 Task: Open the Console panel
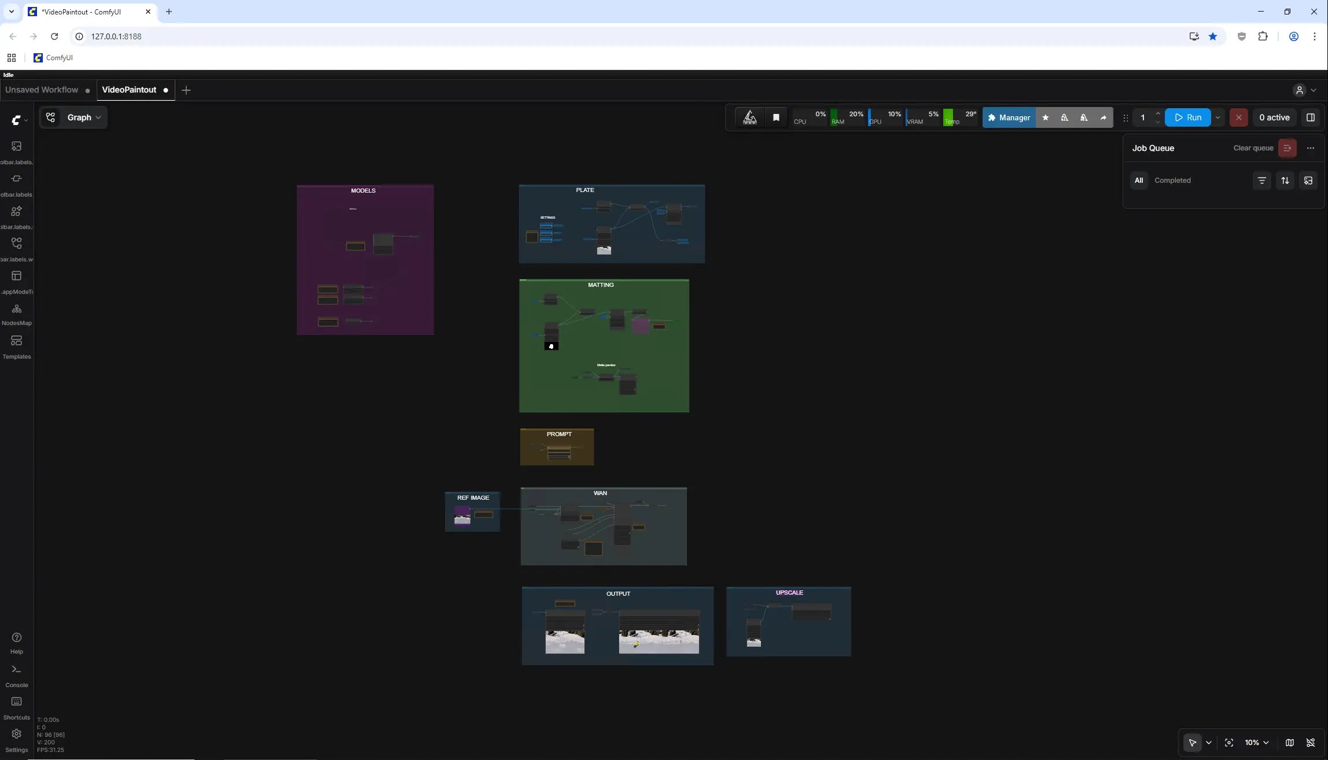coord(16,675)
